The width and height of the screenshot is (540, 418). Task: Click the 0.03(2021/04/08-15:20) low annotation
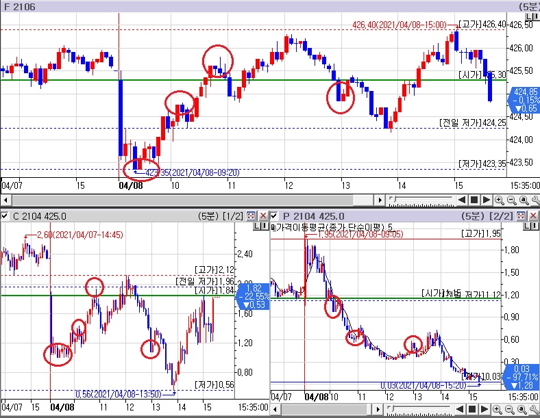[424, 386]
